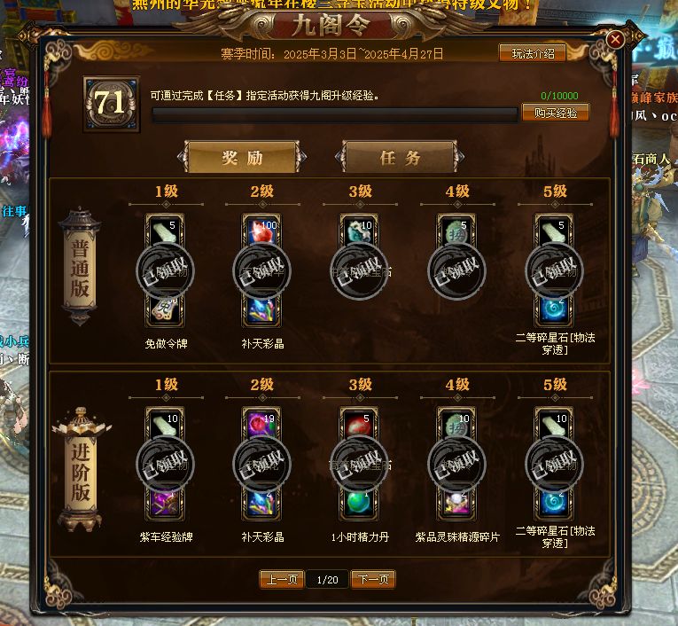The height and width of the screenshot is (626, 678).
Task: Select the jade item in 普通版 level 4
Action: tap(456, 231)
